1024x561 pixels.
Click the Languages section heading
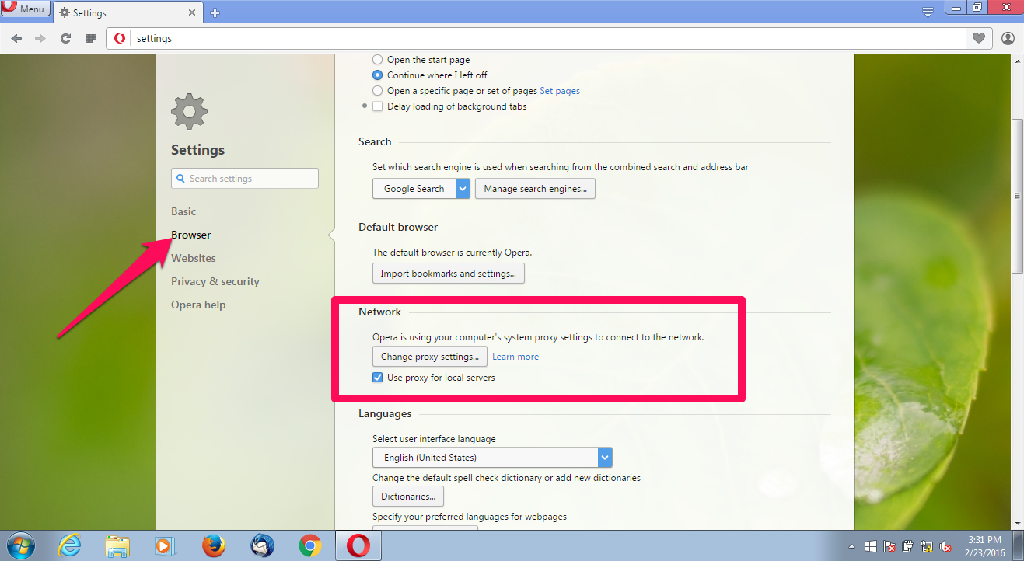(x=385, y=414)
